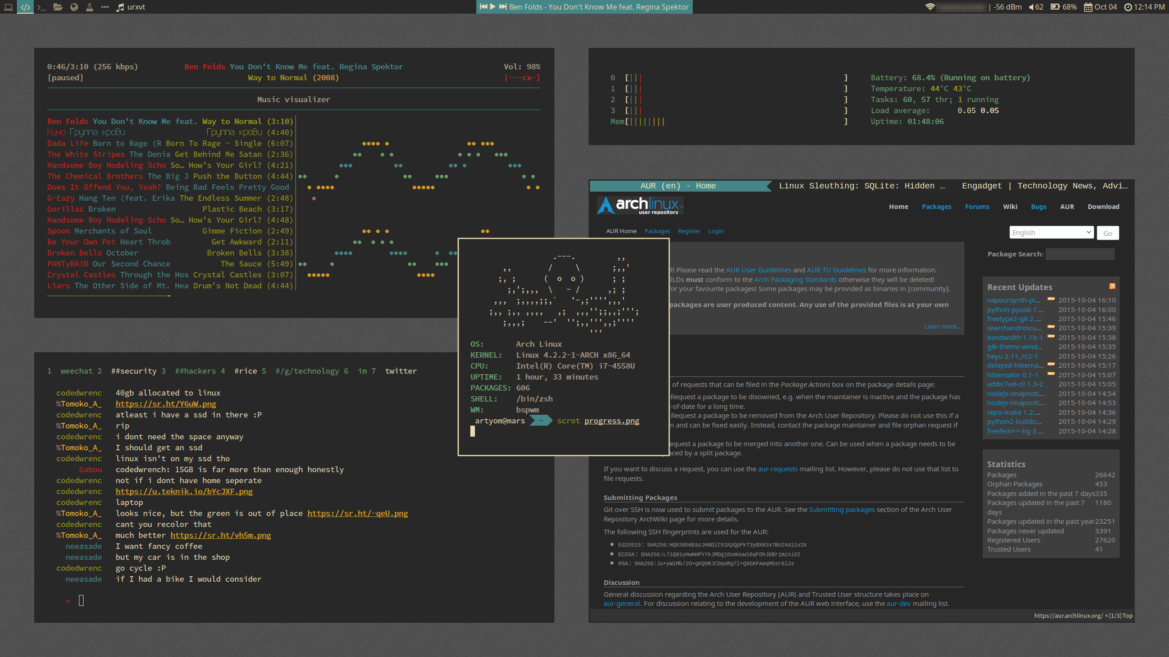
Task: Open the terminal prompt workspace icon
Action: pyautogui.click(x=42, y=7)
